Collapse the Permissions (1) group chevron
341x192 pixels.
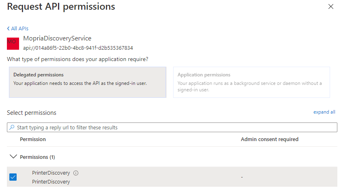click(13, 156)
